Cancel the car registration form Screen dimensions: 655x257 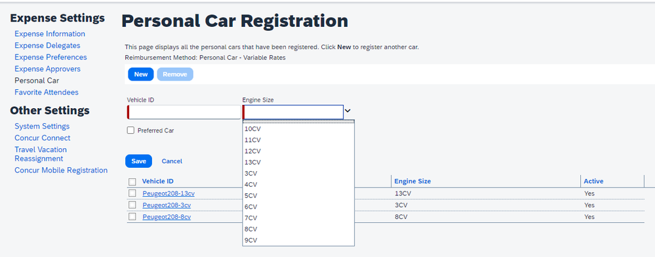click(x=172, y=161)
